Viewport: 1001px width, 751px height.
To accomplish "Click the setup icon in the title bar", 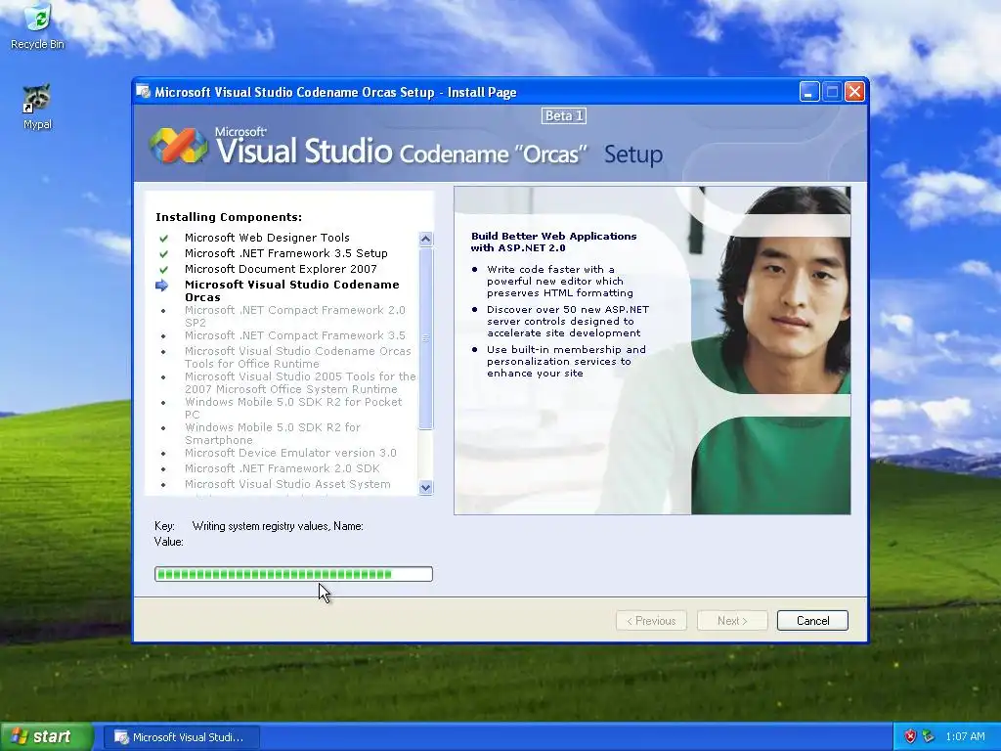I will pyautogui.click(x=144, y=92).
